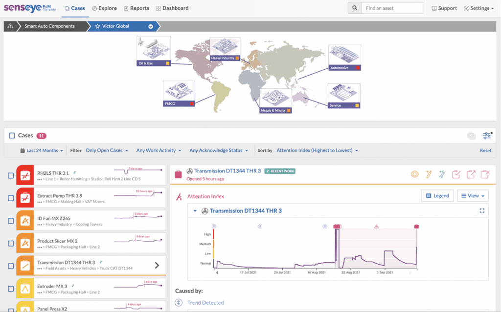Click the Legend button
This screenshot has width=501, height=312.
tap(437, 195)
